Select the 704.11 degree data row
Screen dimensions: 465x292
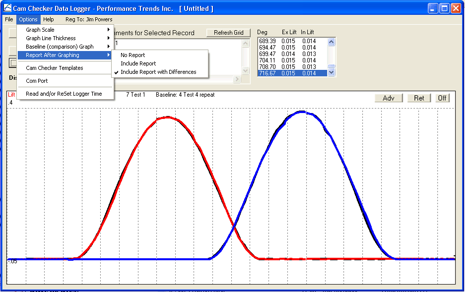click(x=292, y=60)
